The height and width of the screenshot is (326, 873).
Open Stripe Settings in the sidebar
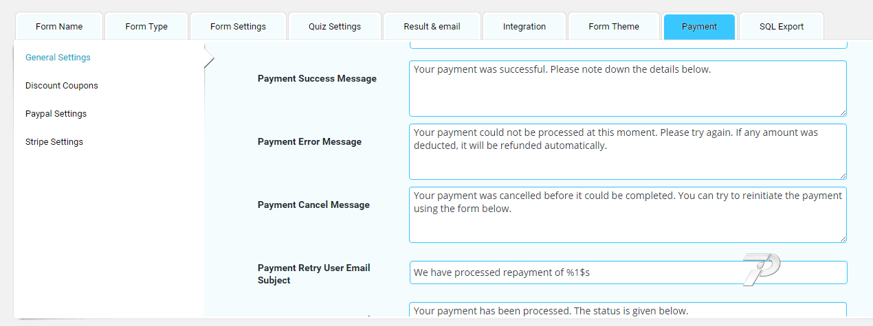54,142
